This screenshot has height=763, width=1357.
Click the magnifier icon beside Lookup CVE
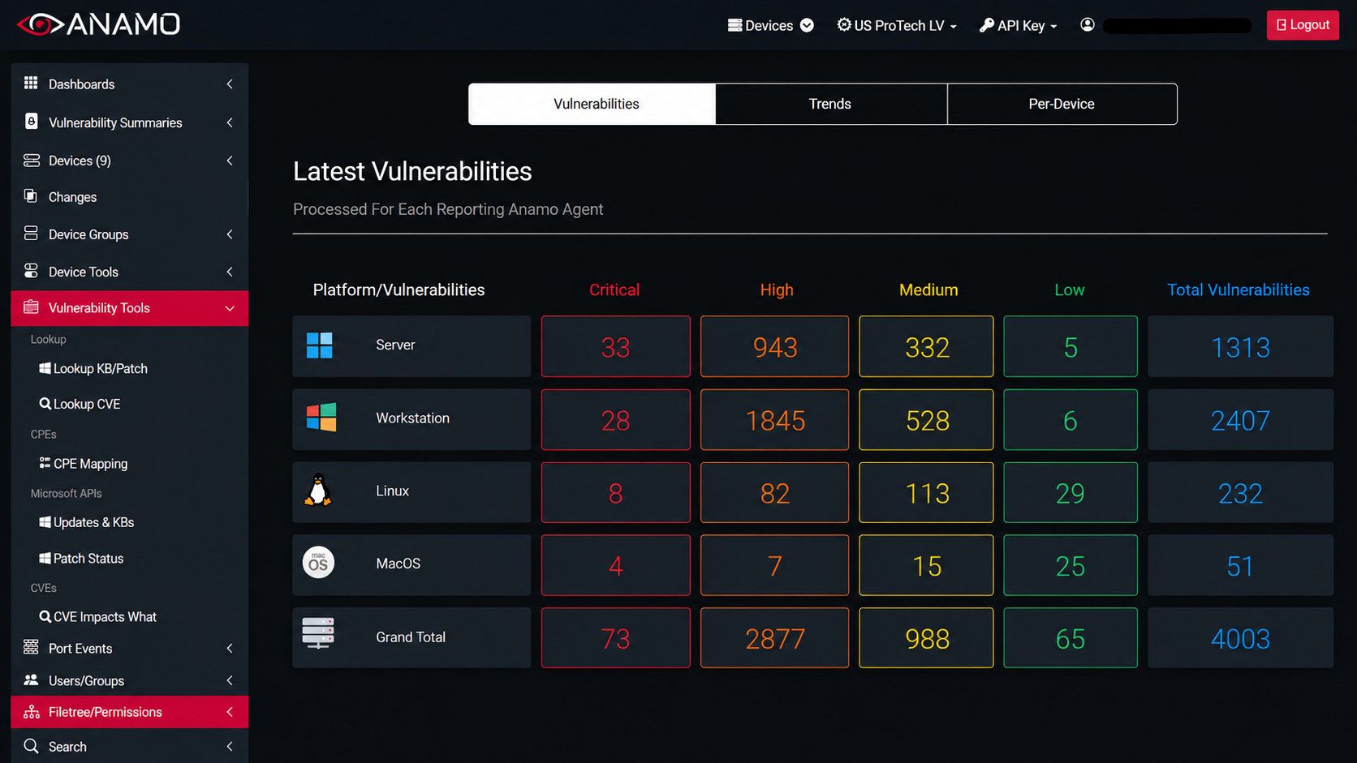coord(45,403)
